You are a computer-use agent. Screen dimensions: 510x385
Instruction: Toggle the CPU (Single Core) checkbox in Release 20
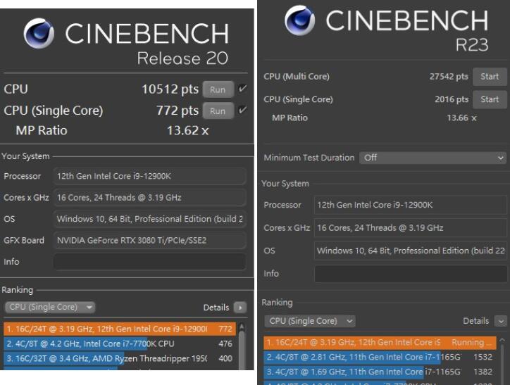(242, 111)
